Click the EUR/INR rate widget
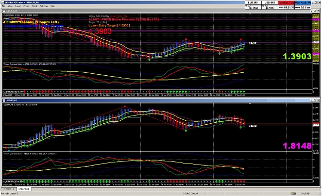This screenshot has height=196, width=322. click(x=253, y=5)
